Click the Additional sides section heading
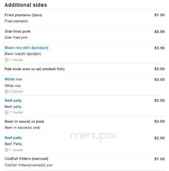169x171 pixels. pyautogui.click(x=26, y=5)
